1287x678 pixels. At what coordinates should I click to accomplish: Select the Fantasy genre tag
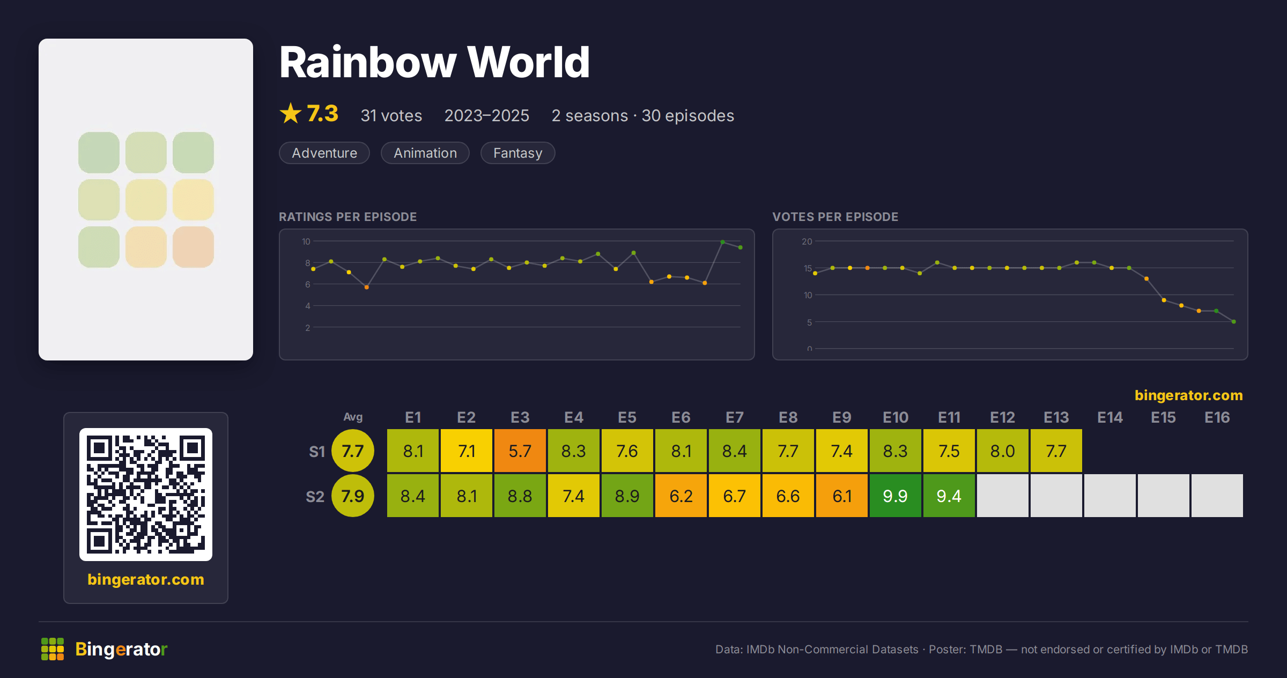(x=517, y=153)
